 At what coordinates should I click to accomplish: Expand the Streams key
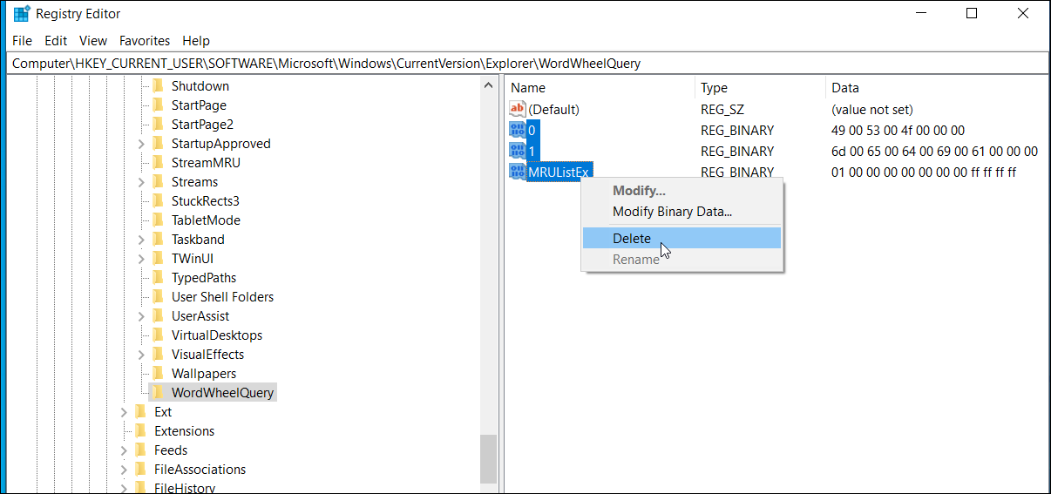[x=141, y=182]
